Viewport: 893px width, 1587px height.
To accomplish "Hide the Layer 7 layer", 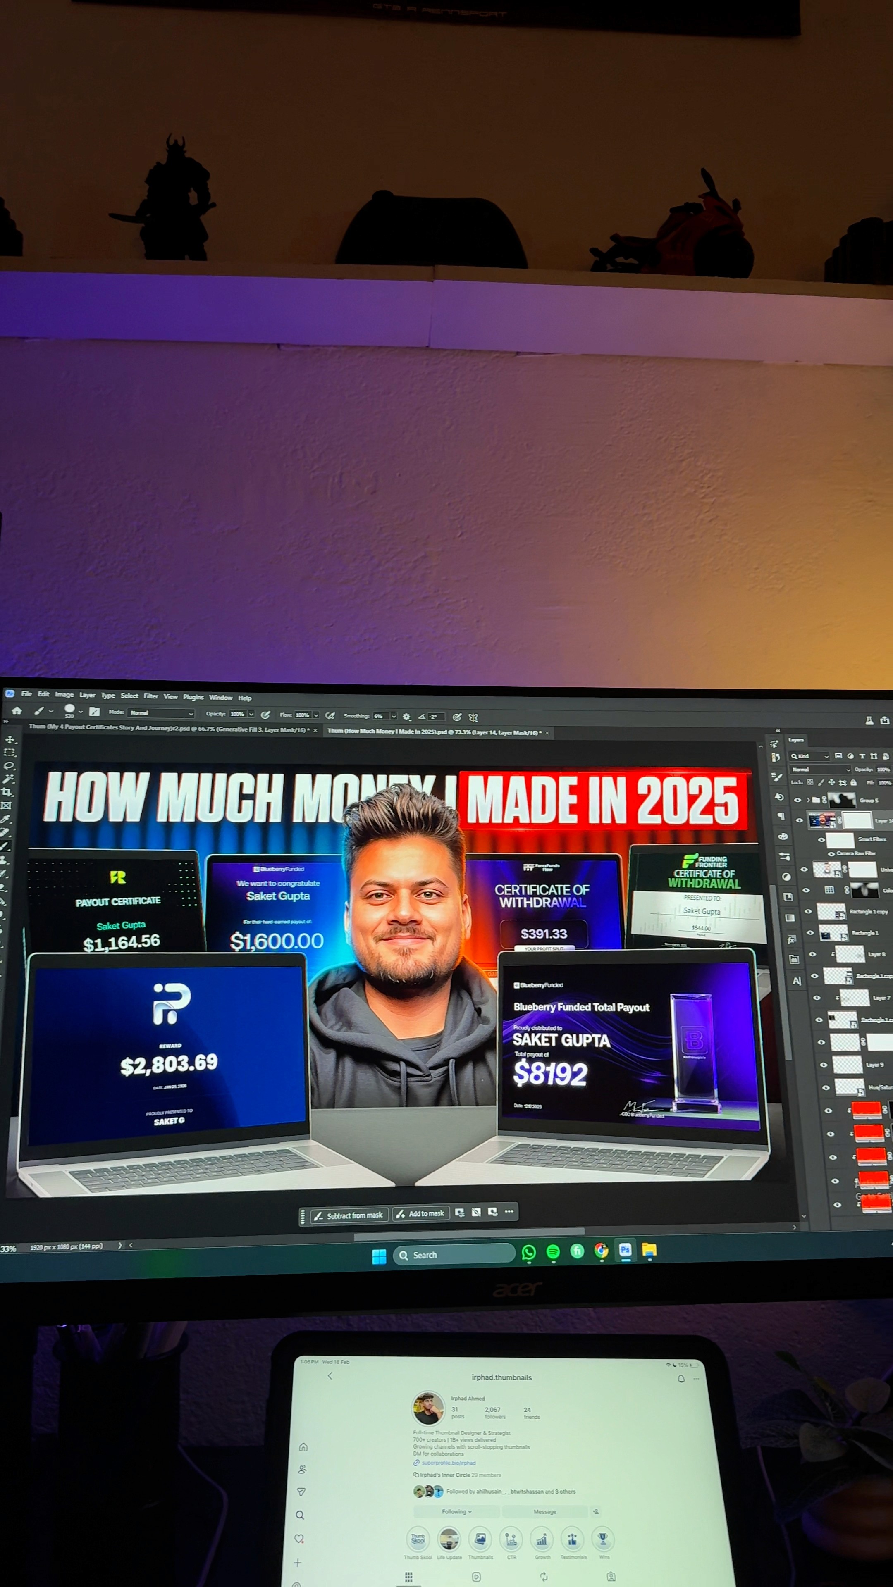I will click(817, 998).
